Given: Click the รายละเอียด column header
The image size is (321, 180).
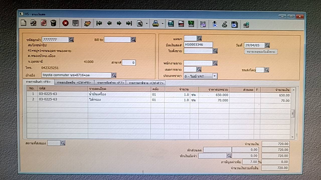Looking at the screenshot, I should pyautogui.click(x=119, y=89).
